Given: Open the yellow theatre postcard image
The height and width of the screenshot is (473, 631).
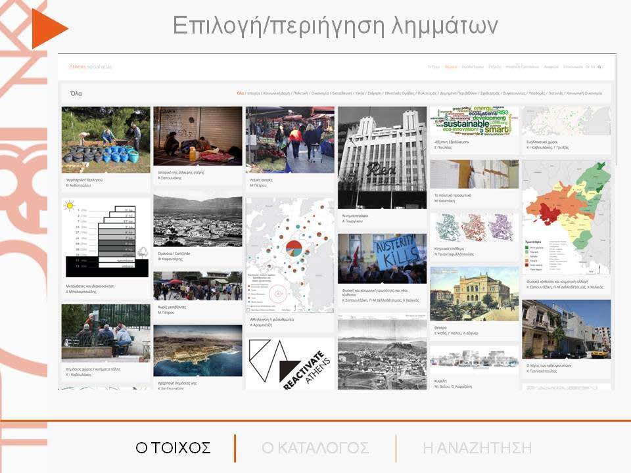Looking at the screenshot, I should (475, 294).
